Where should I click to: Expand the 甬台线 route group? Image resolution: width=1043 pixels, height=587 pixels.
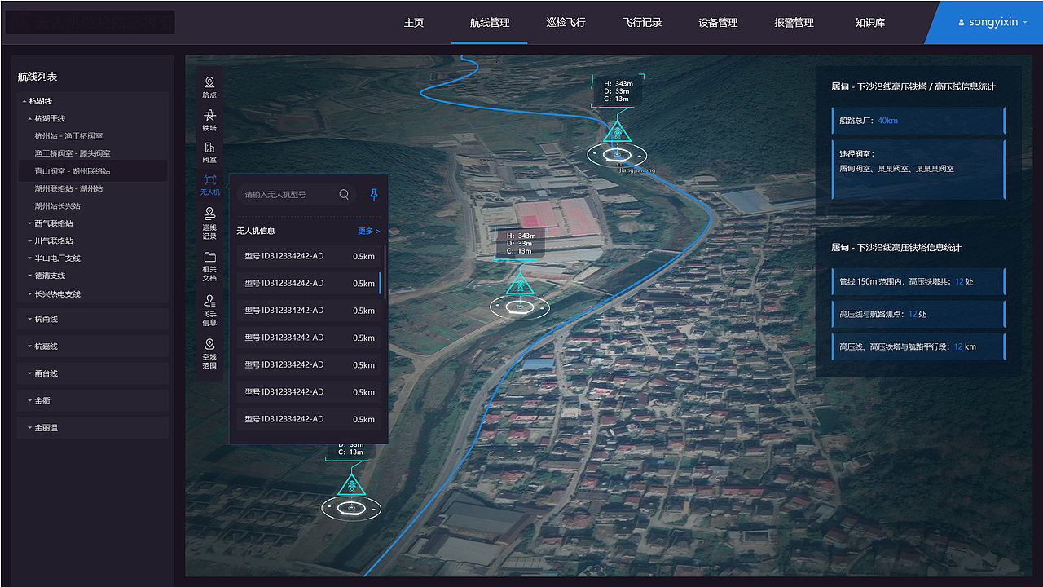[x=93, y=373]
